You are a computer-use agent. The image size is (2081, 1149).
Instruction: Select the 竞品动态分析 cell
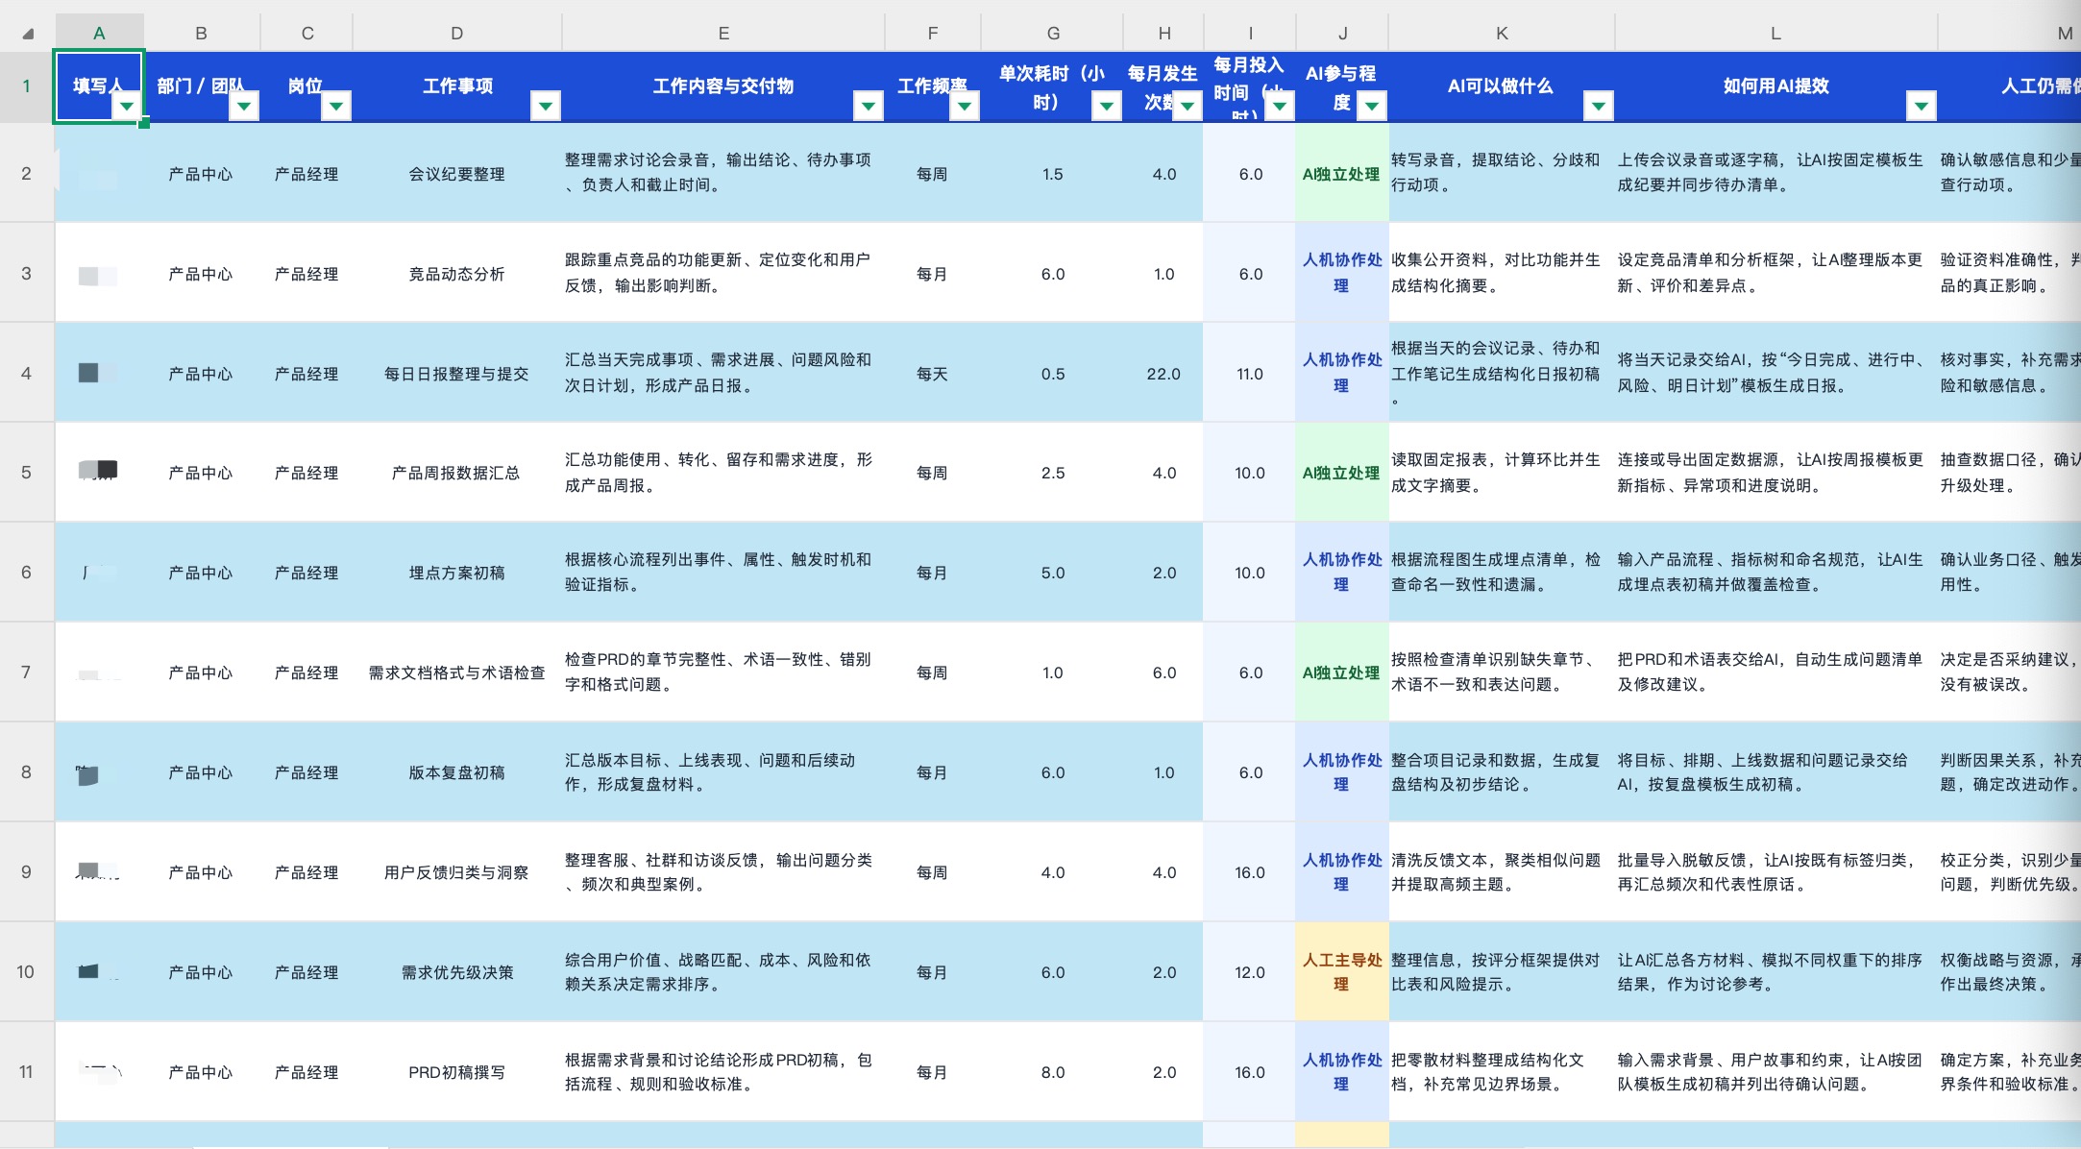[x=457, y=273]
